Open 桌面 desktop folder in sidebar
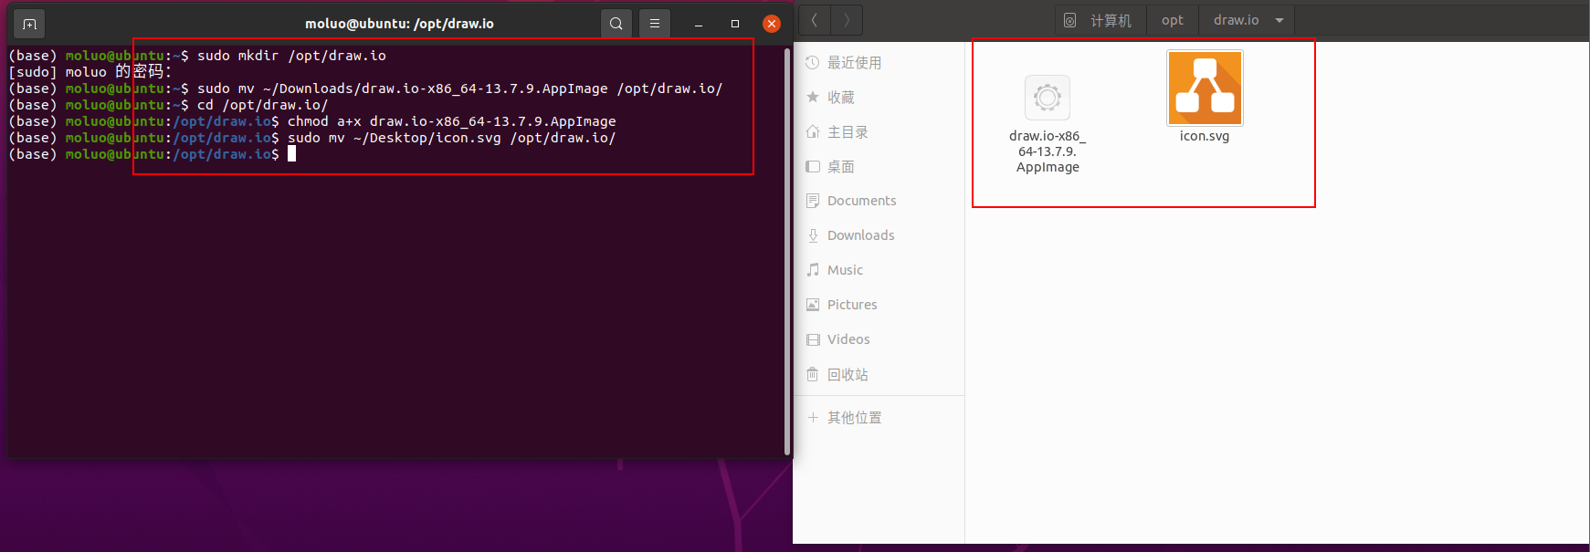This screenshot has height=552, width=1590. (x=879, y=167)
